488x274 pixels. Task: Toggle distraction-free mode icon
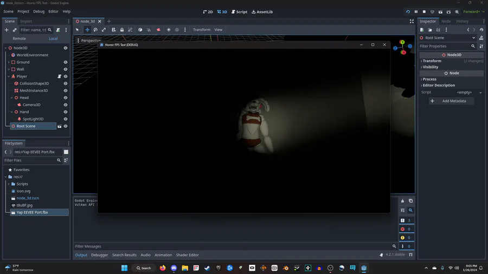(x=412, y=22)
